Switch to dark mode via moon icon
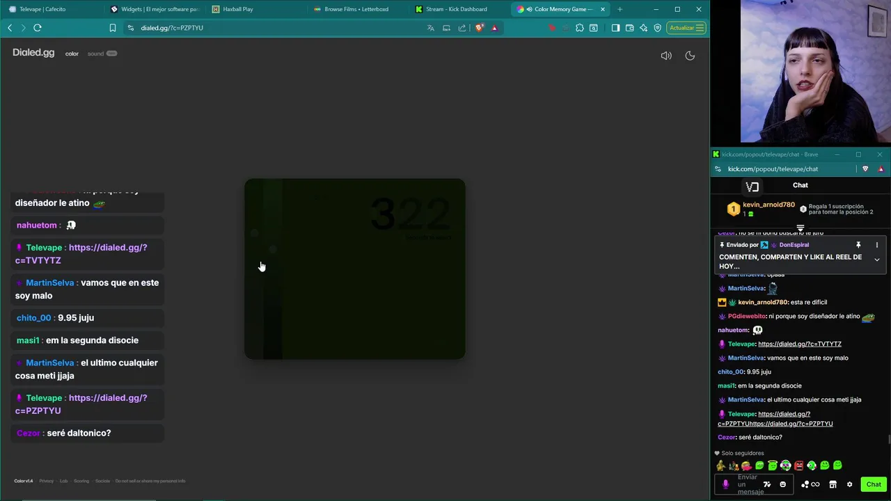 coord(690,56)
